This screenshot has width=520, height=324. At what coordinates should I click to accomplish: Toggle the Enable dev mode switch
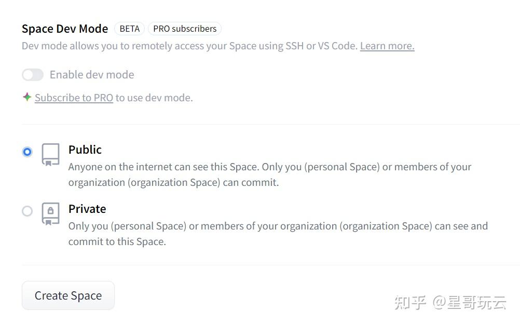tap(33, 75)
